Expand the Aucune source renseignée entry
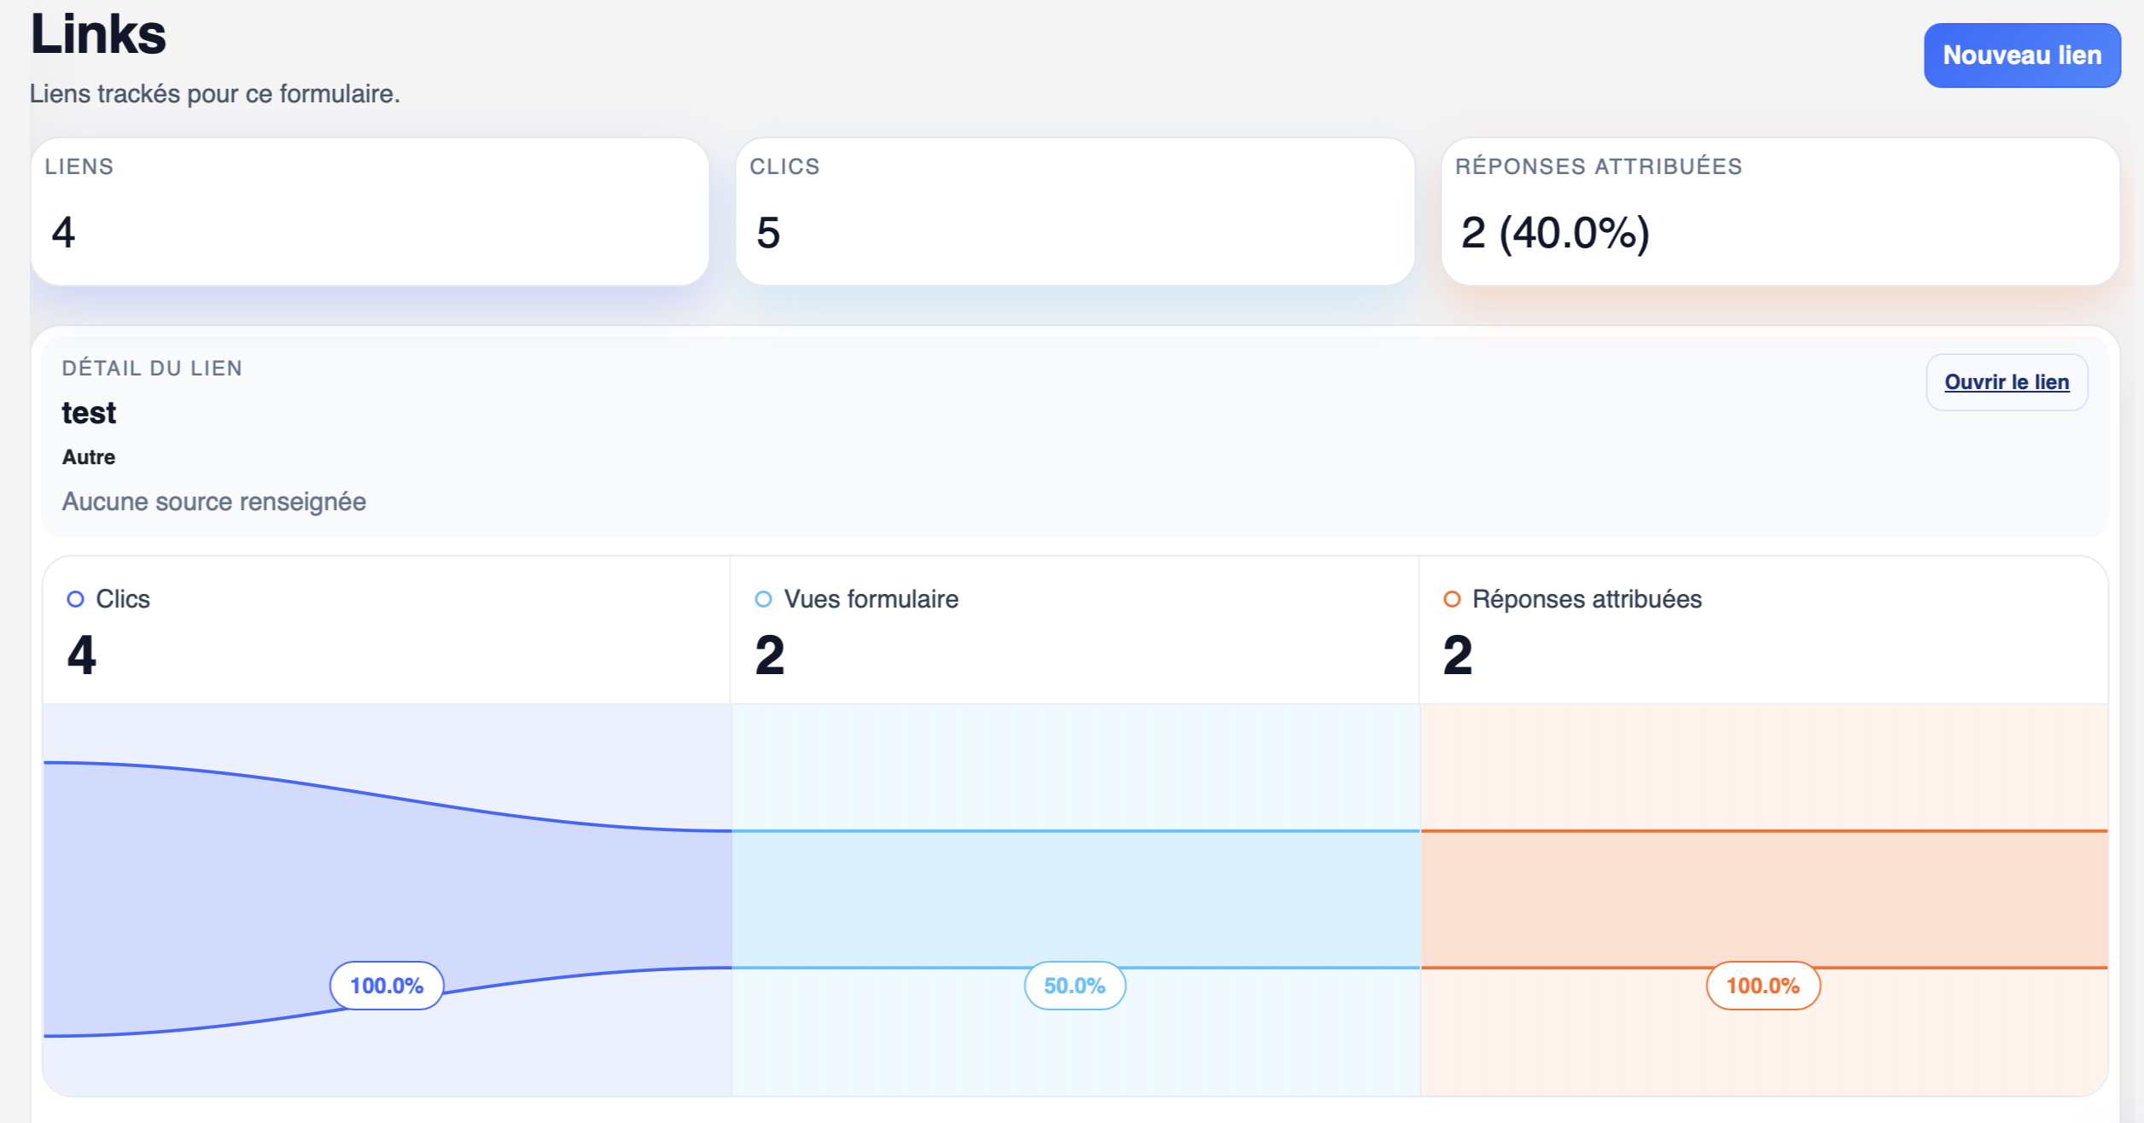The image size is (2144, 1123). coord(213,502)
